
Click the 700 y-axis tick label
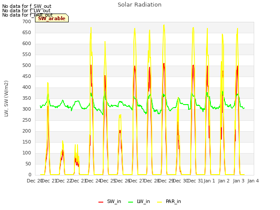pyautogui.click(x=27, y=21)
